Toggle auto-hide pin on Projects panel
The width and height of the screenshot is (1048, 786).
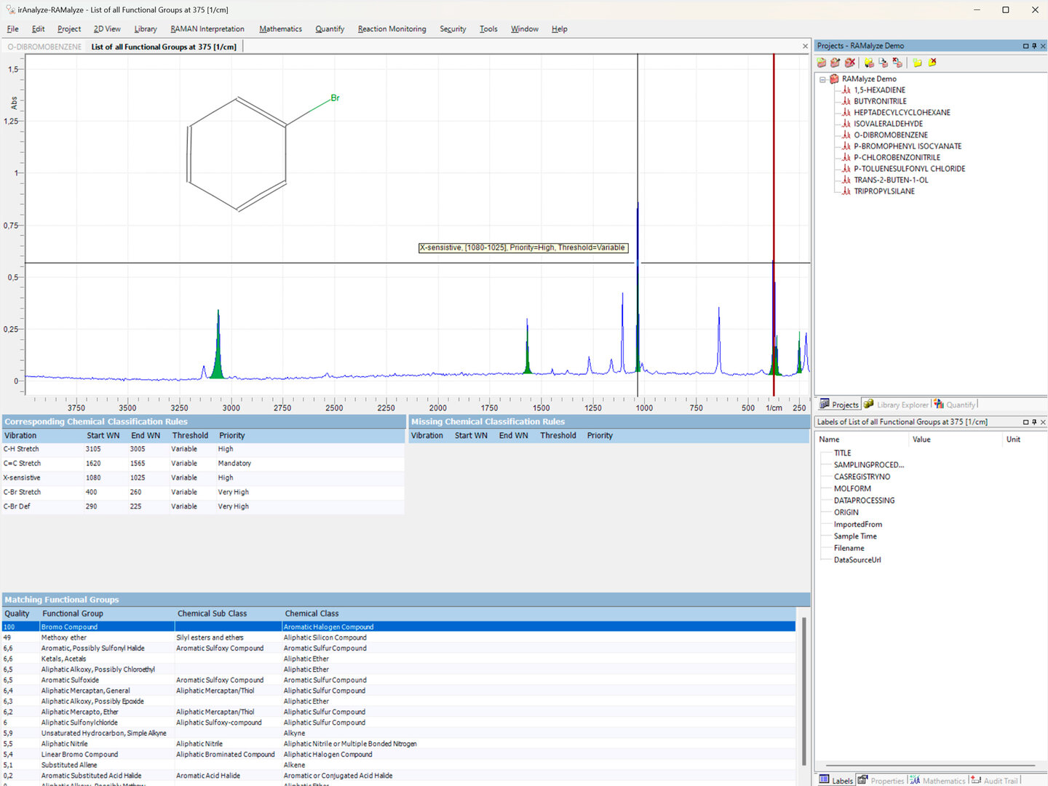pyautogui.click(x=1034, y=46)
